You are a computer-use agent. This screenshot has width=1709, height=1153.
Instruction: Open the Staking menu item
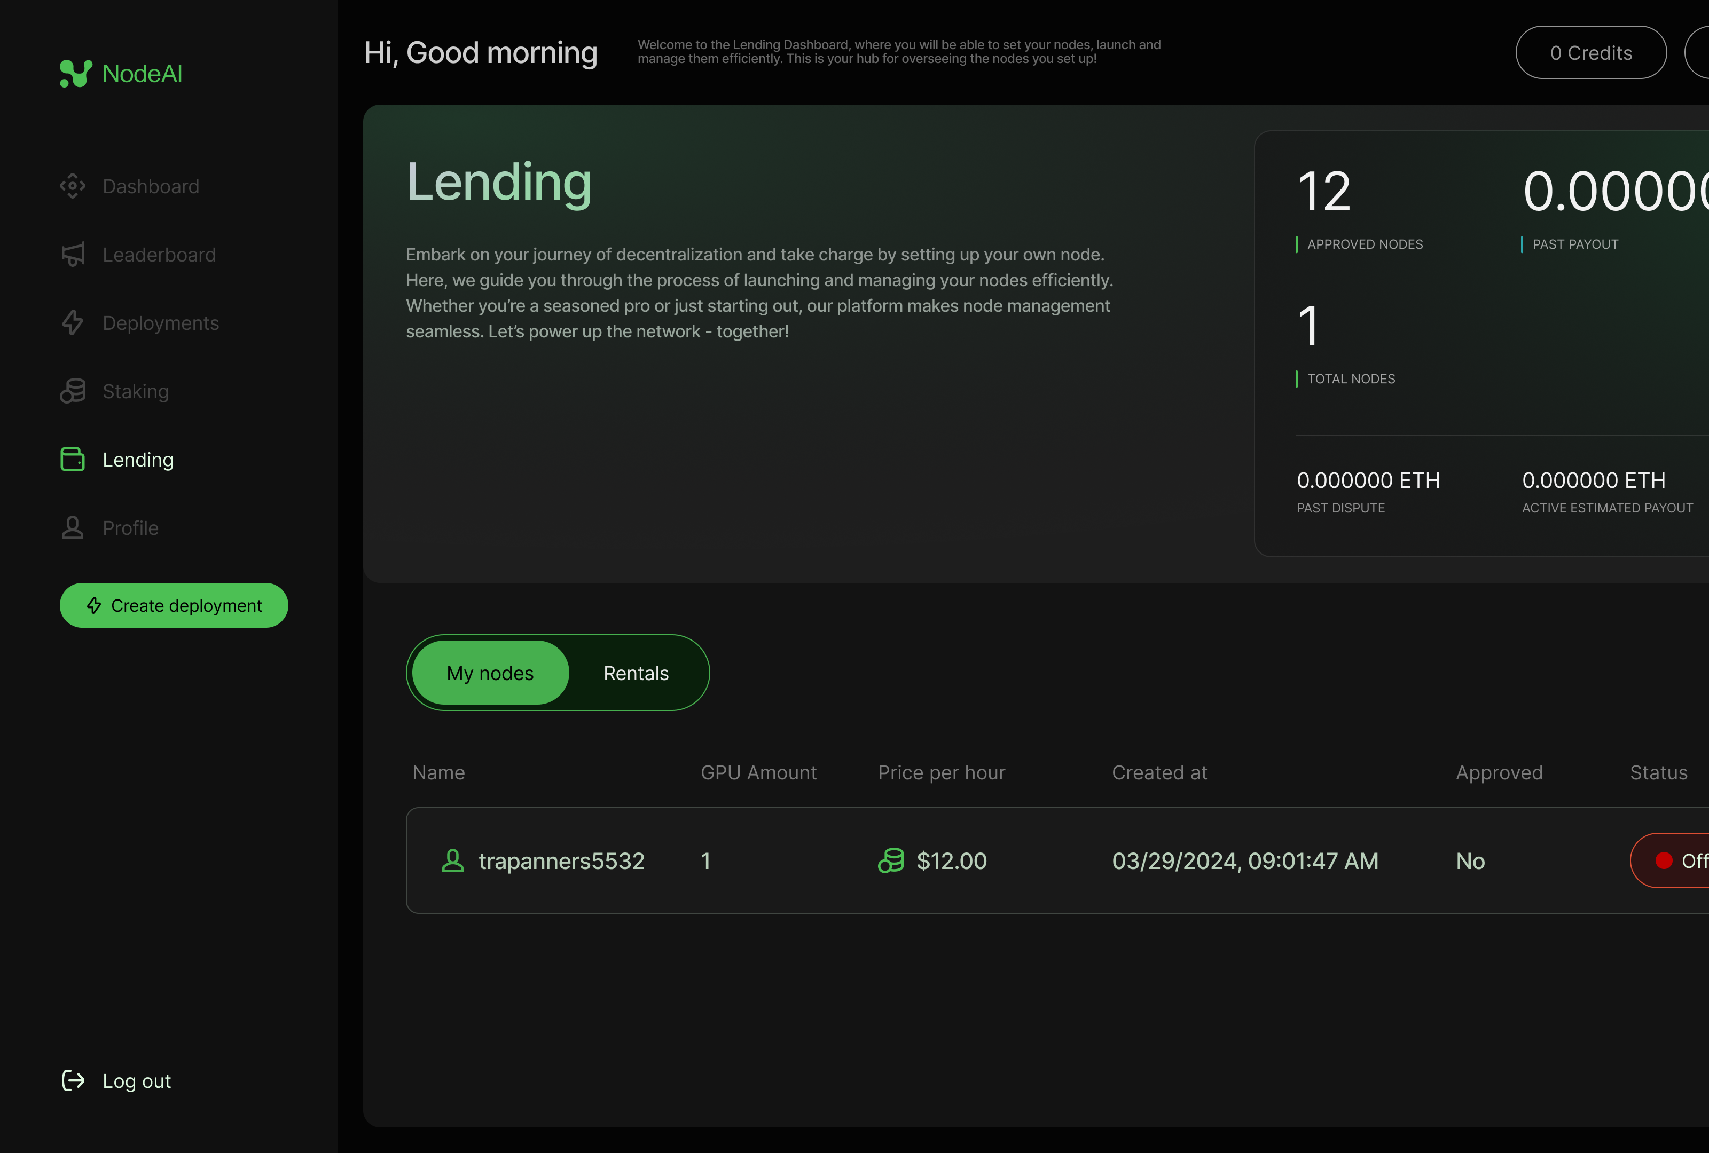tap(135, 392)
